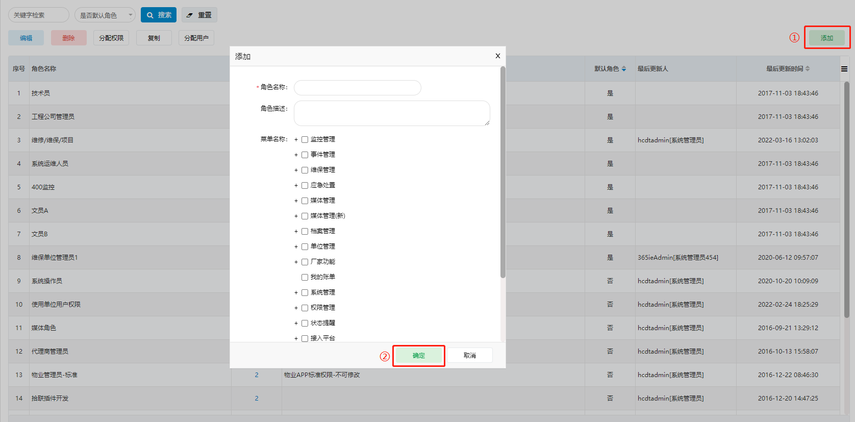Select the 400监控 role row
Screen dimensions: 855x422
tap(424, 187)
